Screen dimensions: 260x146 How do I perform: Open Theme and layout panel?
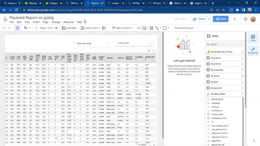(x=184, y=28)
